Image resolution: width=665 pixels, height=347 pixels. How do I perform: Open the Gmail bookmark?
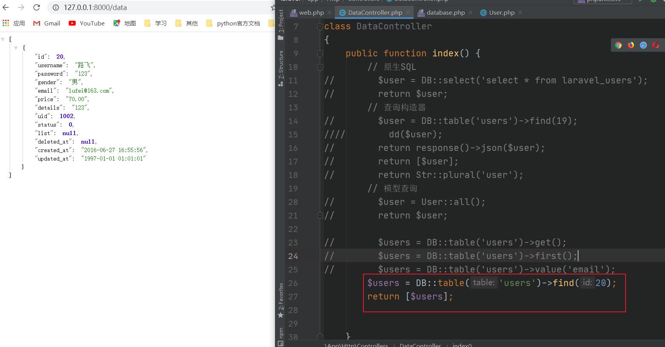click(47, 23)
